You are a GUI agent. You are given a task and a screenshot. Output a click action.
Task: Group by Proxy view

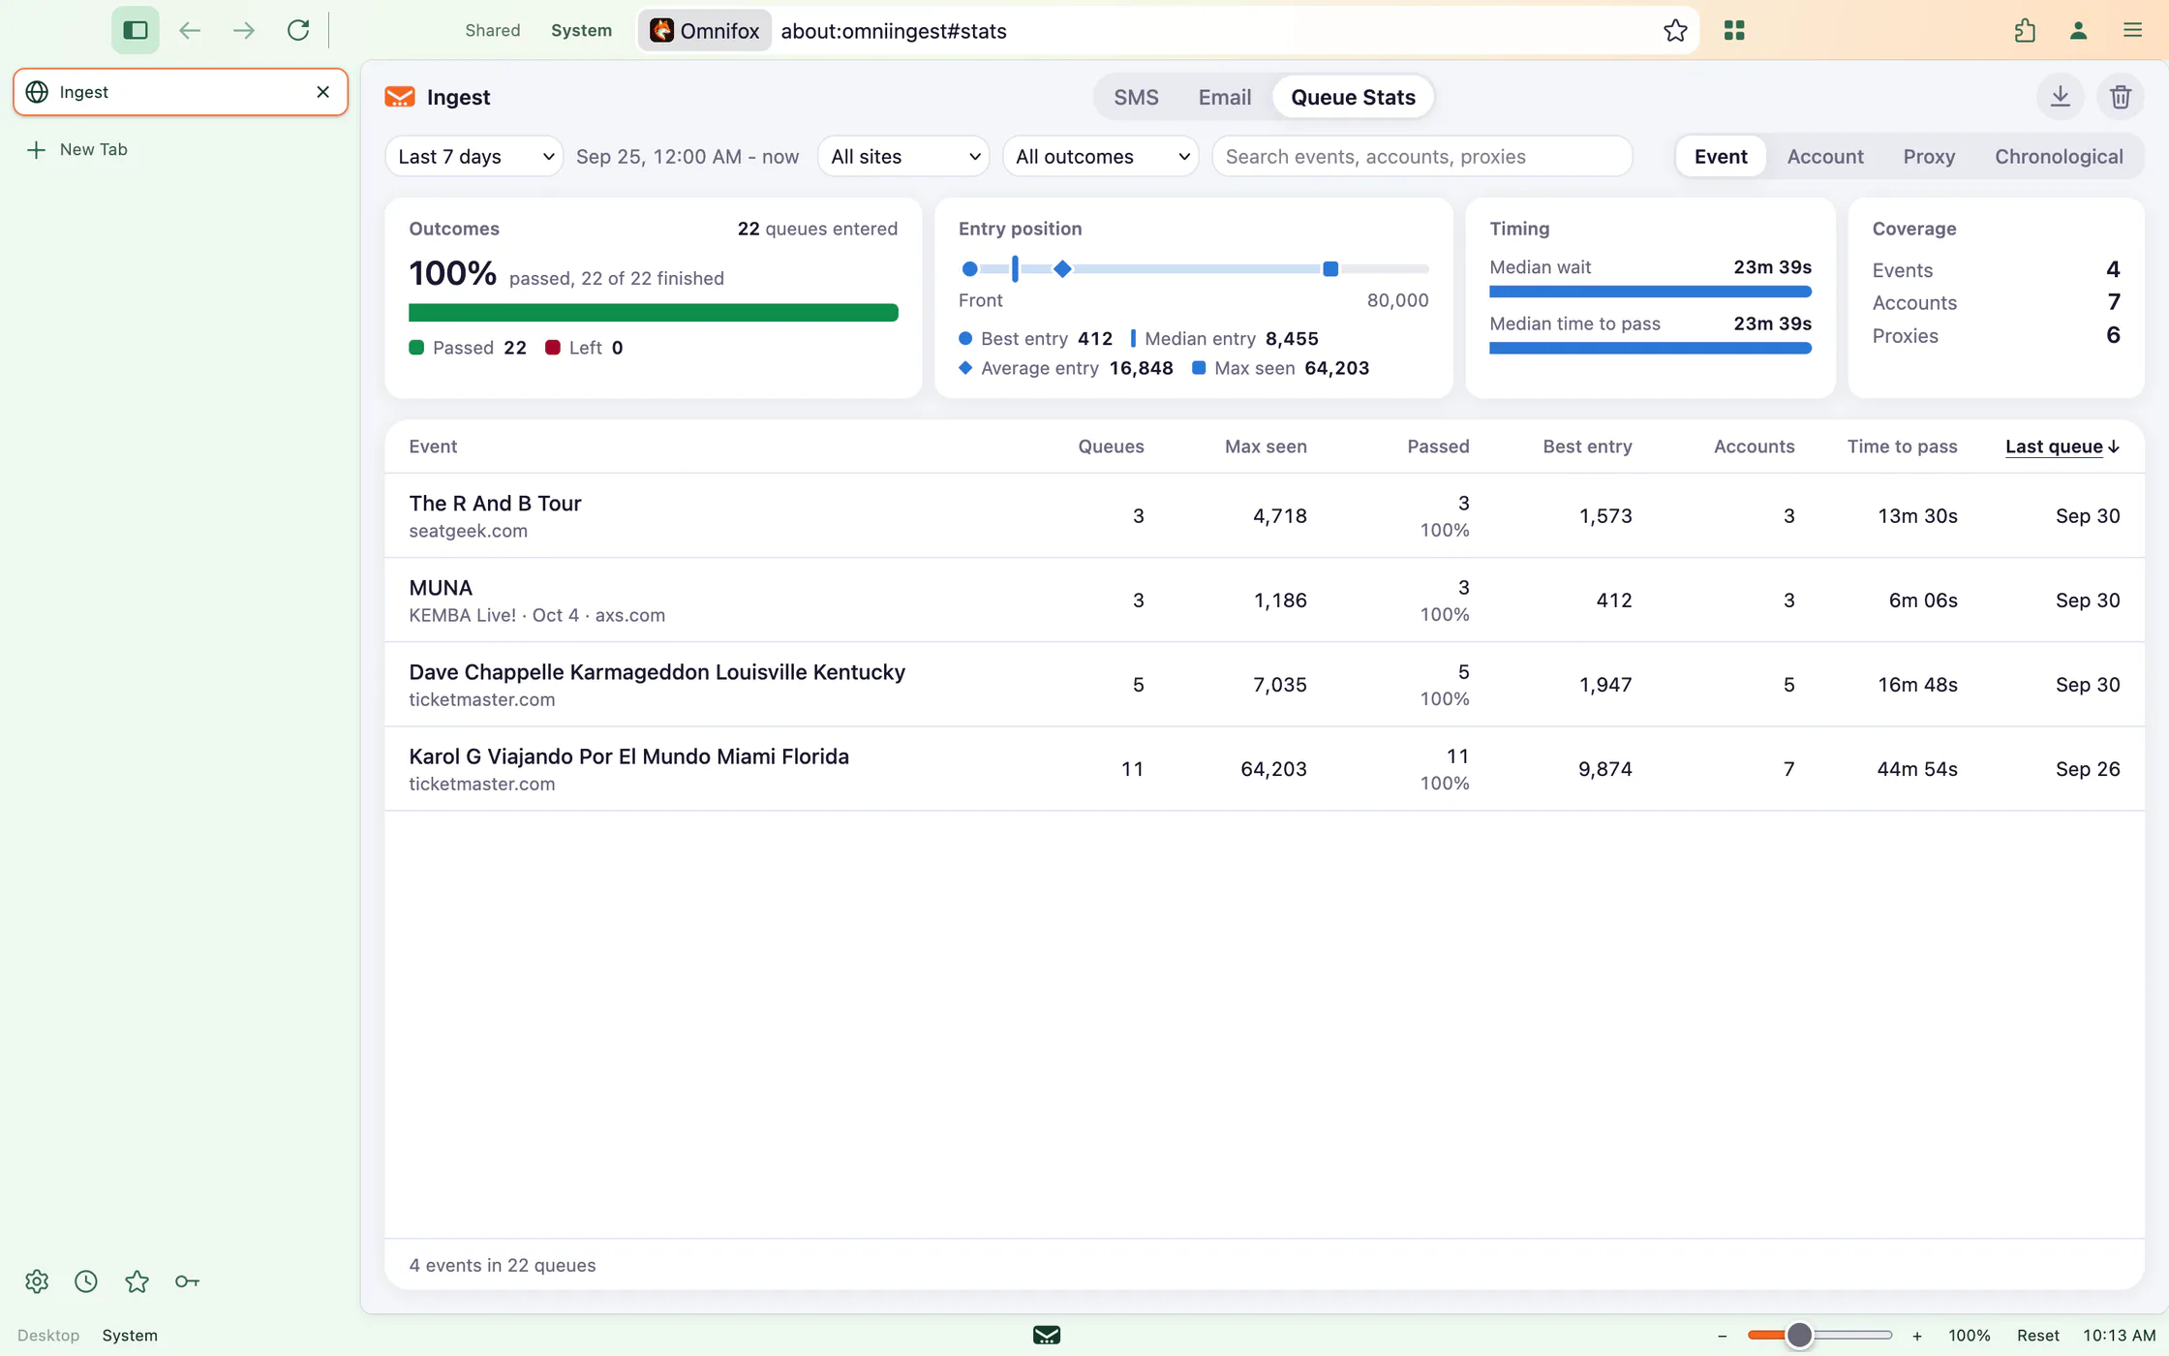(1929, 156)
